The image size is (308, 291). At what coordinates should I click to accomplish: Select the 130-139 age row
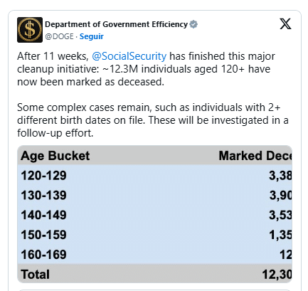pyautogui.click(x=155, y=195)
